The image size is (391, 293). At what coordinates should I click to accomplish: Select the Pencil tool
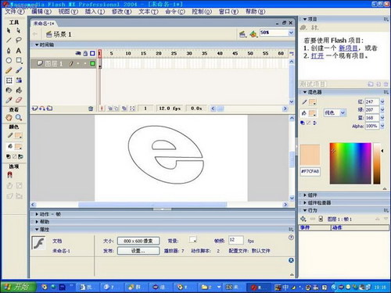tap(9, 70)
